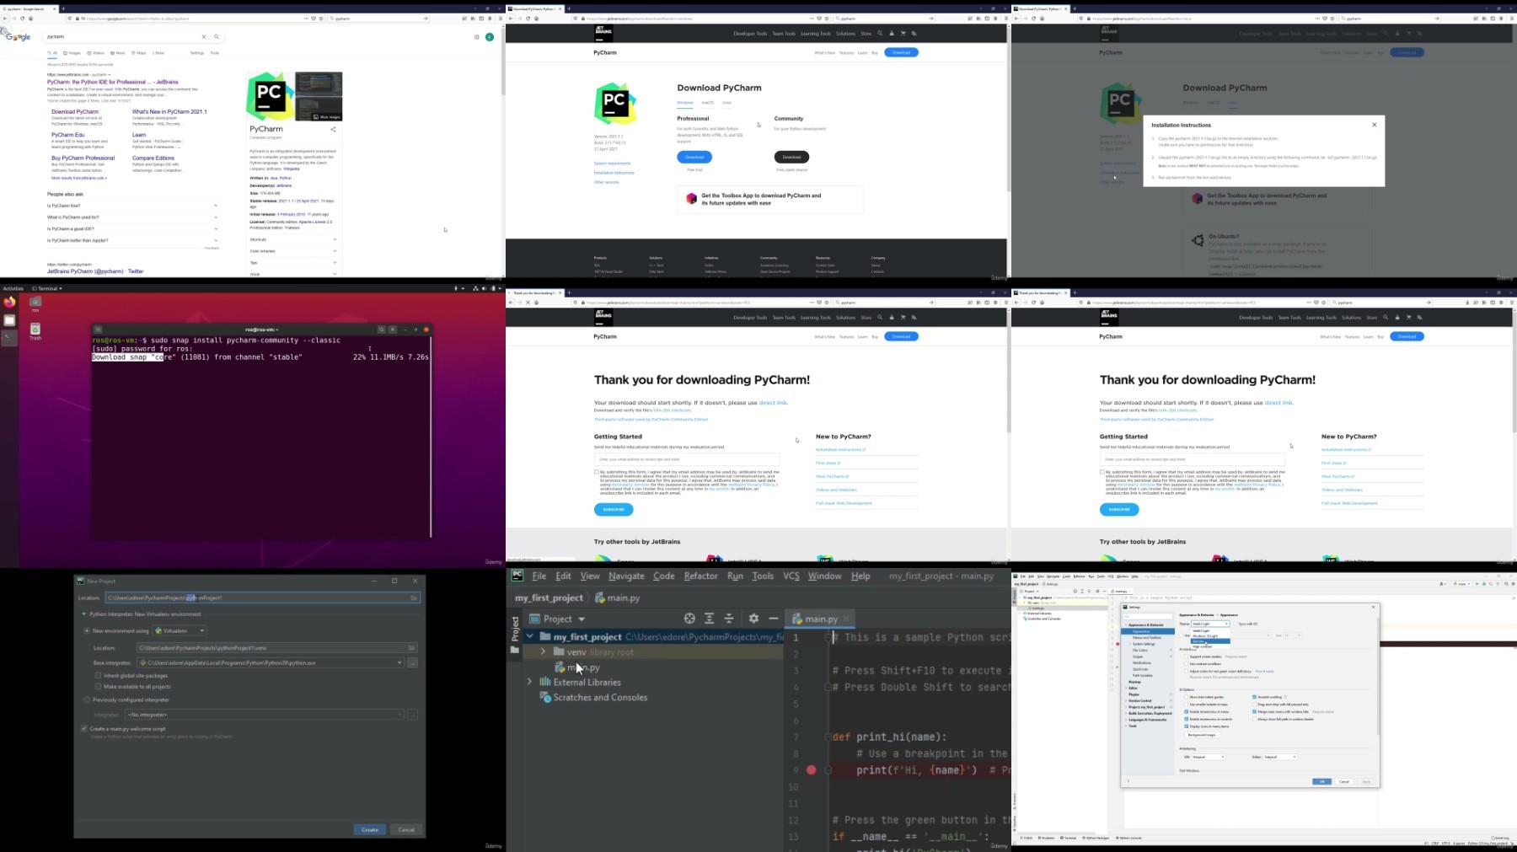The image size is (1517, 852).
Task: Select Previously configured interpreter radio button
Action: tap(87, 699)
